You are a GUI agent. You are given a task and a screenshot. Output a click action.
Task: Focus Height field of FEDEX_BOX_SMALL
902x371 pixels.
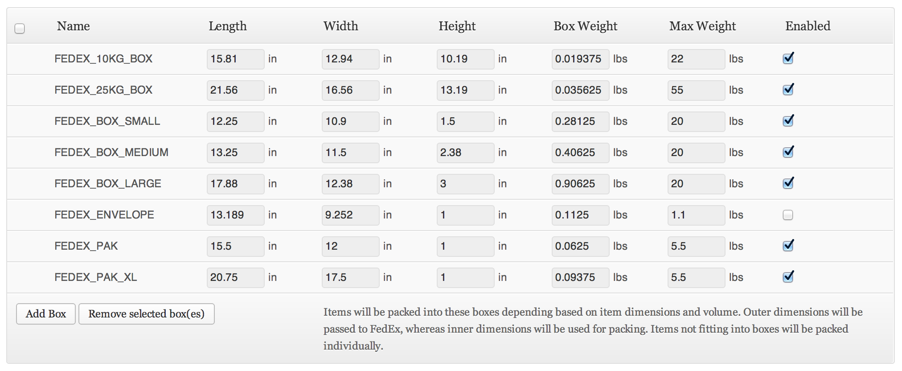(465, 121)
